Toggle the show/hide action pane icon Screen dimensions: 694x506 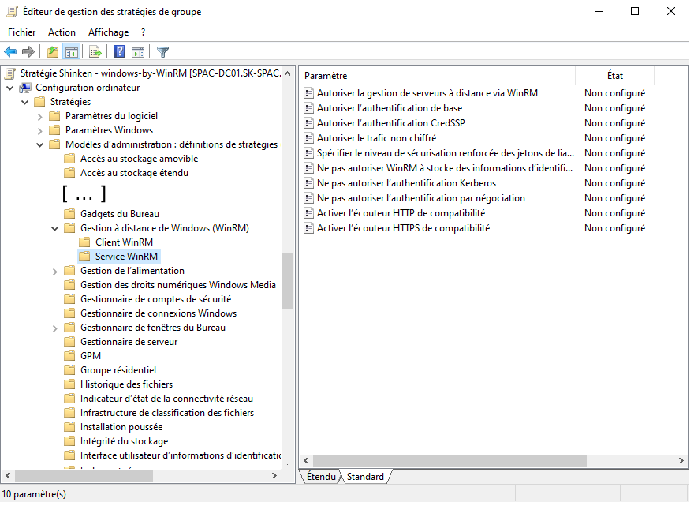pos(138,52)
